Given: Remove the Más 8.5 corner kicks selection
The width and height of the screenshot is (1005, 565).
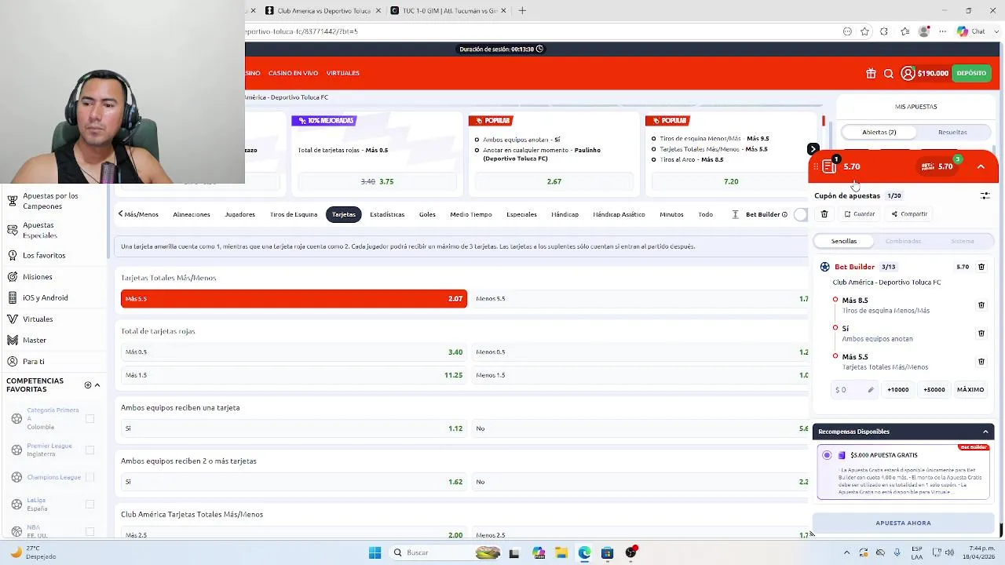Looking at the screenshot, I should (981, 305).
